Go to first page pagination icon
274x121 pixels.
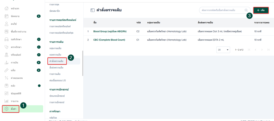tap(249, 50)
